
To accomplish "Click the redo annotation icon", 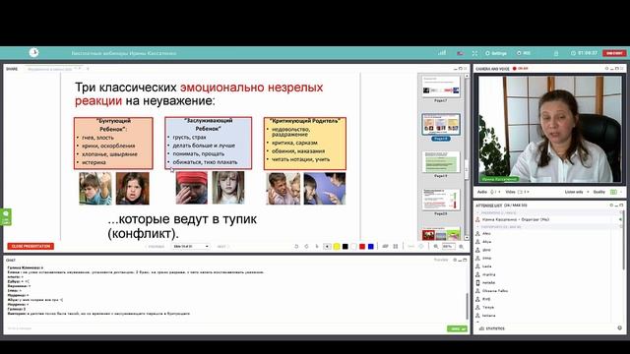I will (x=306, y=247).
